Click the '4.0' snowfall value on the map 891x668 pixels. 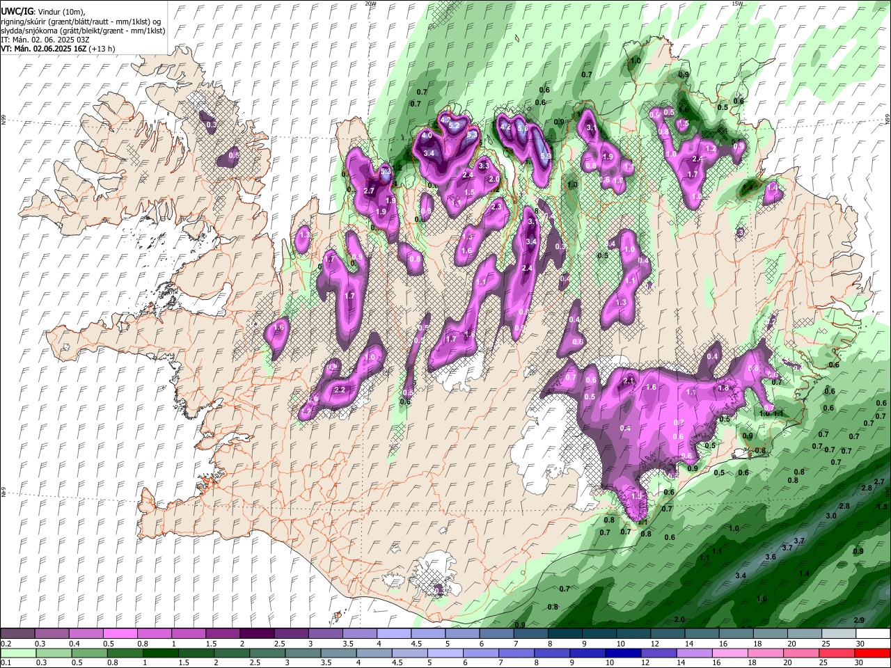pos(427,135)
